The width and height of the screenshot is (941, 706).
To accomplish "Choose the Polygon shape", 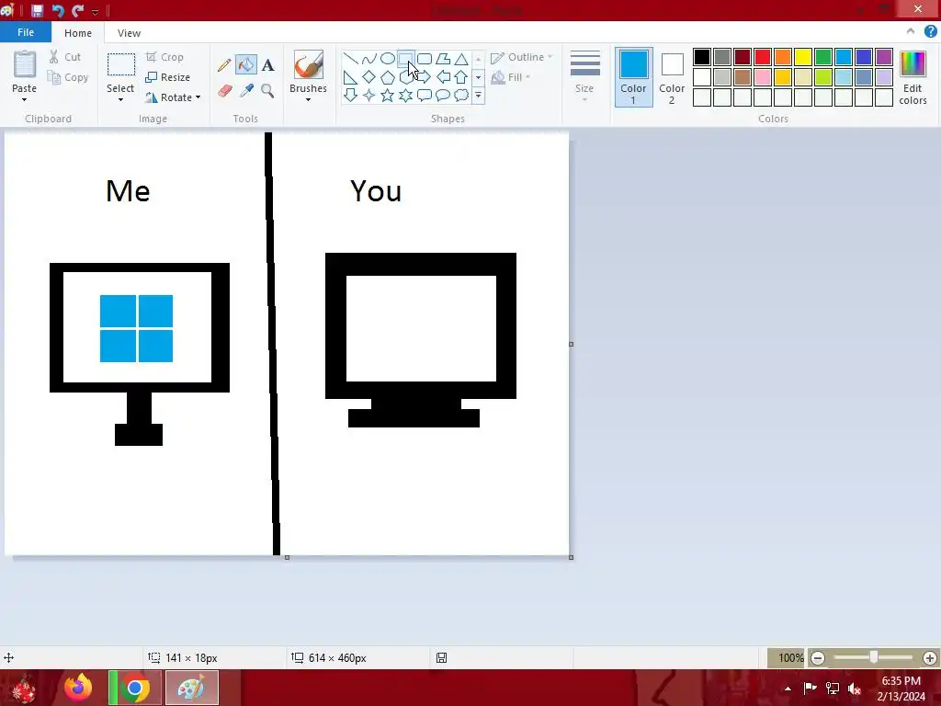I will coord(443,59).
